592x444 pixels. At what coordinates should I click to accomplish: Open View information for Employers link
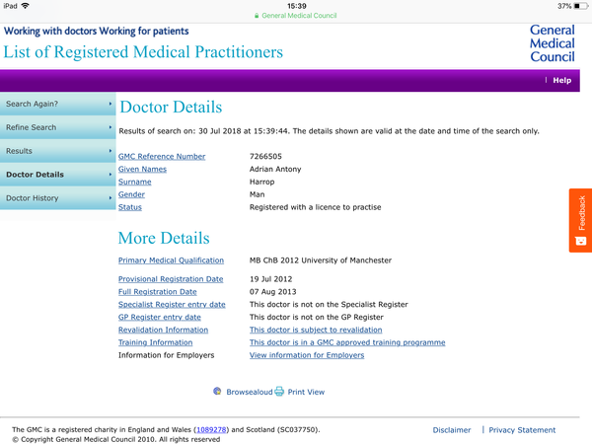point(307,355)
